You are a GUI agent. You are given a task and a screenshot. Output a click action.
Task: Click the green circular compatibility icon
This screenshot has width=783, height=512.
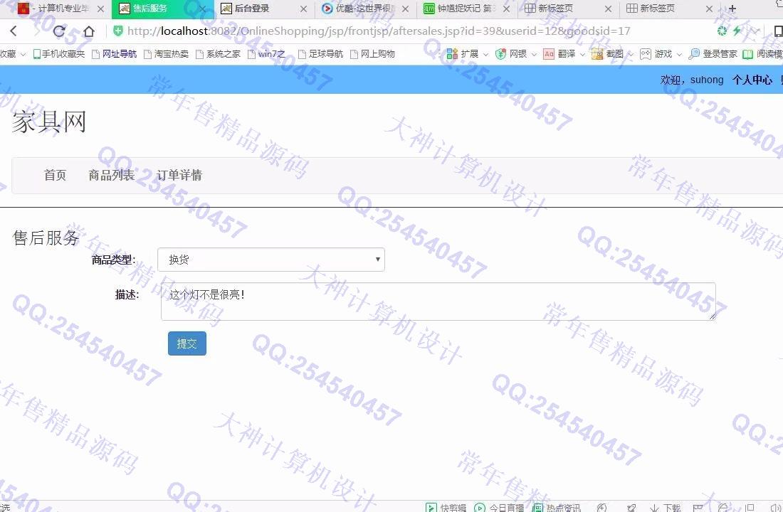tap(722, 31)
